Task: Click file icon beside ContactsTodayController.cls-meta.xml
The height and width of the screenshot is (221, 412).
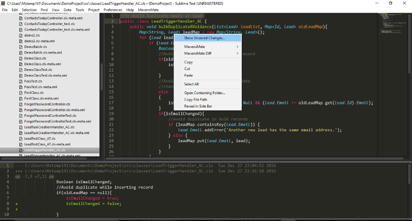Action: point(21,18)
